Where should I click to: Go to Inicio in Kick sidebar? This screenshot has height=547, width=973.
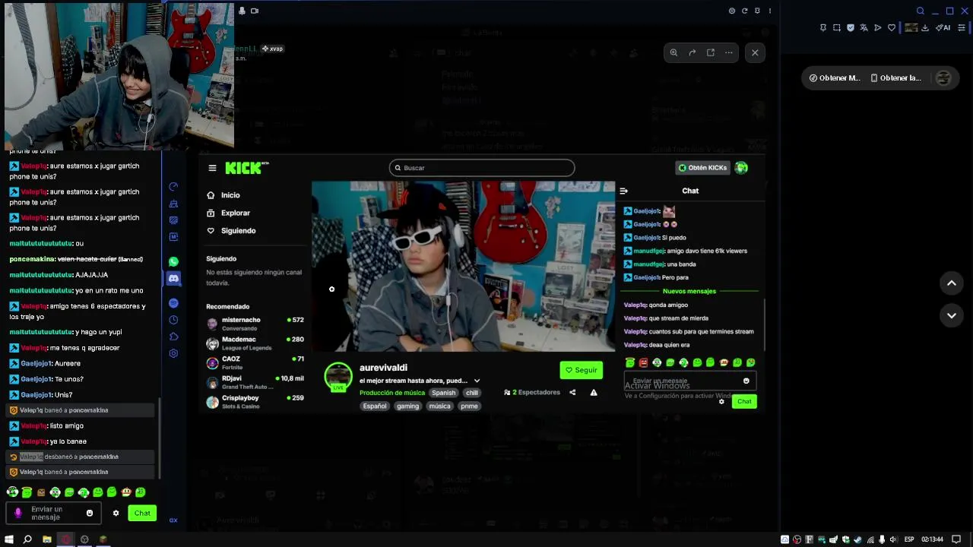[x=223, y=195]
